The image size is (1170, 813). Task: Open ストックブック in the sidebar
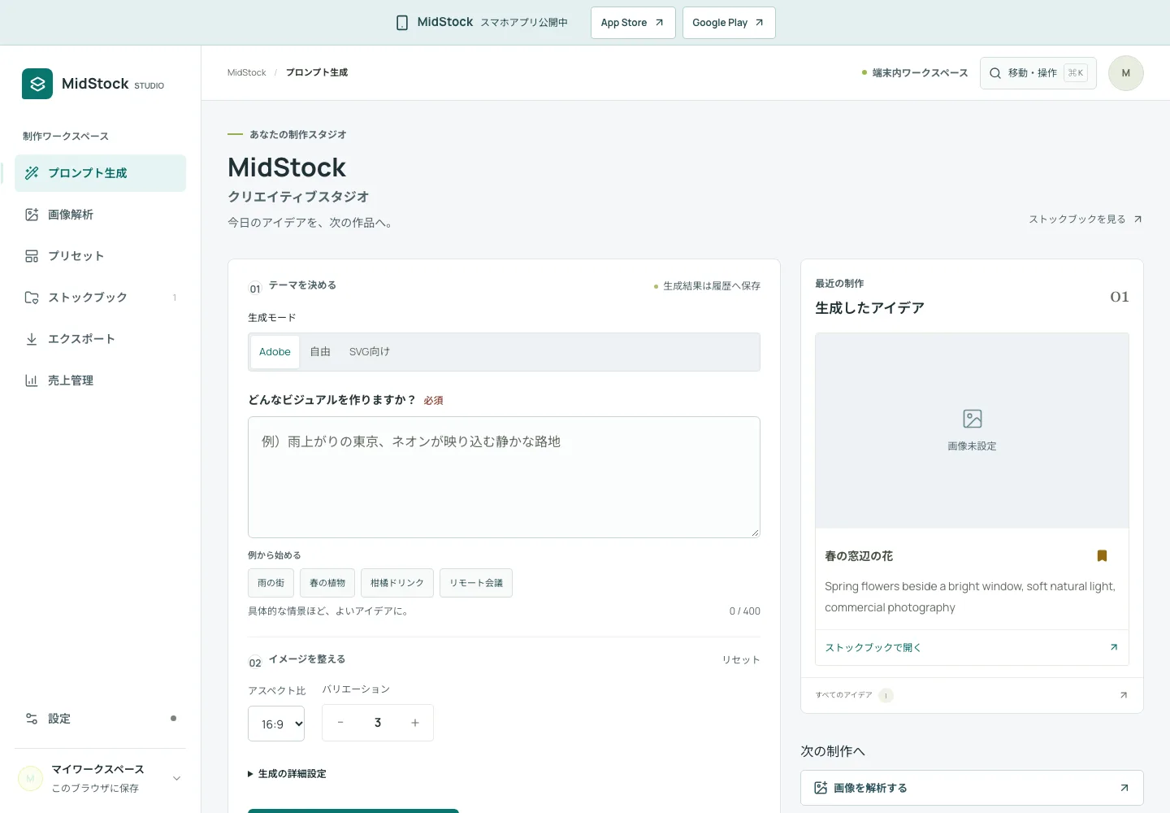[100, 298]
